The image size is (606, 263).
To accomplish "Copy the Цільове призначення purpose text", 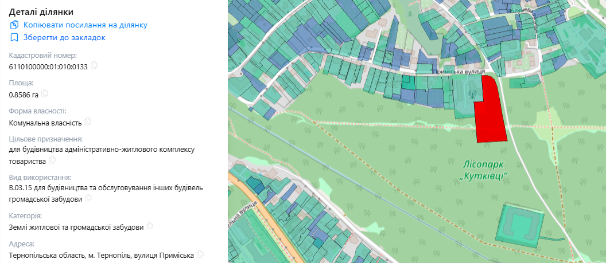I will 52,161.
